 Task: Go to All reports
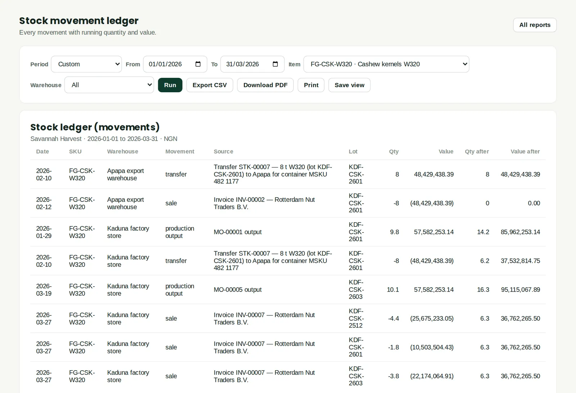(535, 25)
